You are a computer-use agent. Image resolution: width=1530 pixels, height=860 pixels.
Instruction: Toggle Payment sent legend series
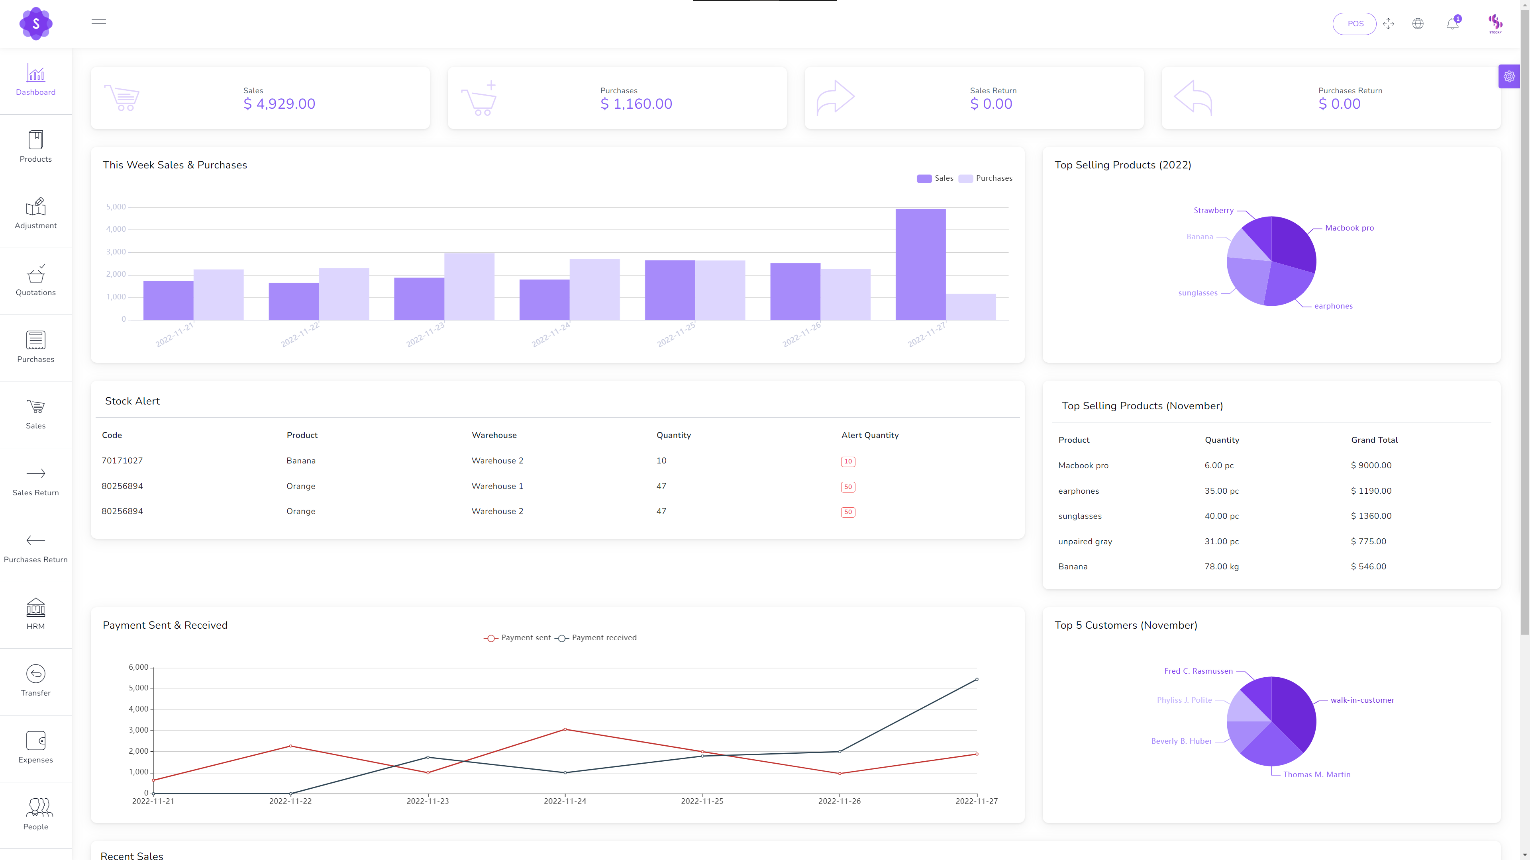pyautogui.click(x=517, y=638)
